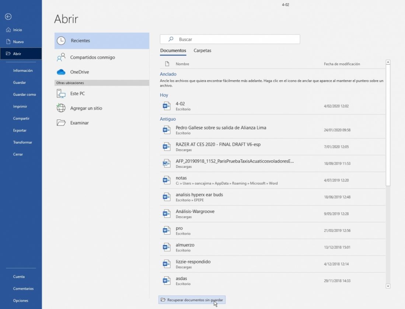Select the Este PC computer icon

point(61,94)
